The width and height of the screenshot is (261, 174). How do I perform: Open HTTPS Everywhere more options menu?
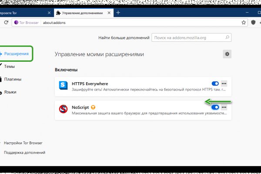(x=224, y=84)
